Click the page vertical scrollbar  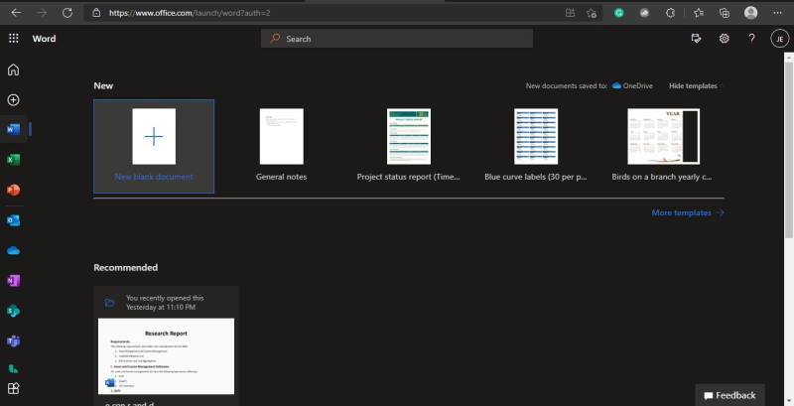tap(789, 152)
